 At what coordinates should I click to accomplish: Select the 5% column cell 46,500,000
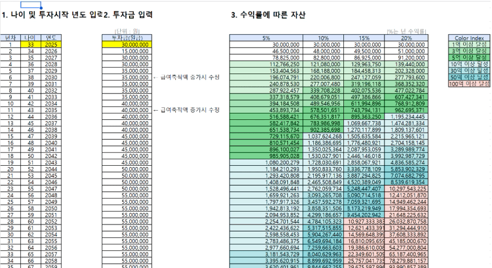click(266, 51)
